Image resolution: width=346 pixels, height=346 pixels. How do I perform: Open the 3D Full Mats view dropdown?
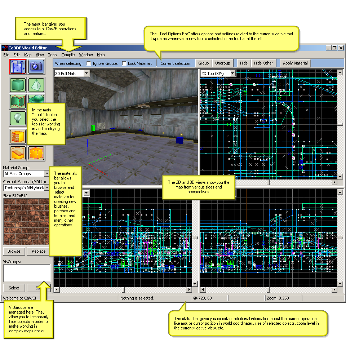tap(86, 74)
